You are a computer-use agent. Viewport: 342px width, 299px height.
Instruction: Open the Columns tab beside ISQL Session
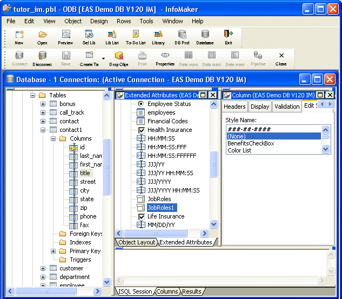(167, 291)
